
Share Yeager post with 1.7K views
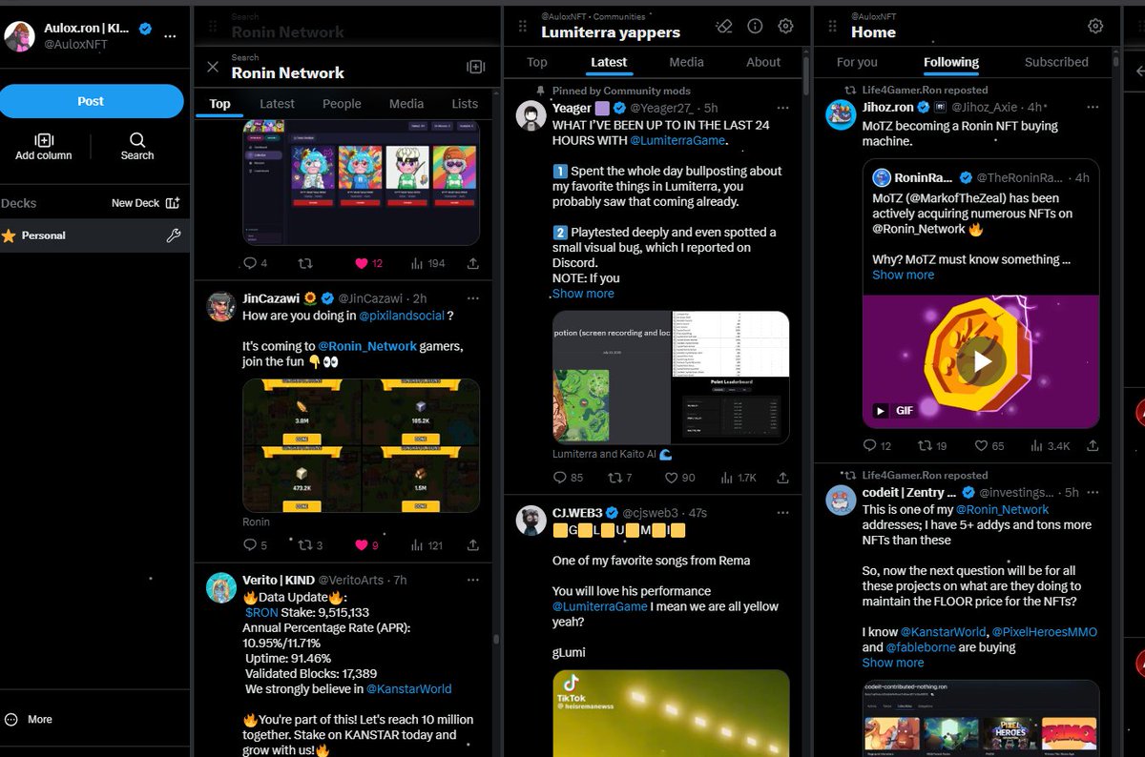click(782, 478)
